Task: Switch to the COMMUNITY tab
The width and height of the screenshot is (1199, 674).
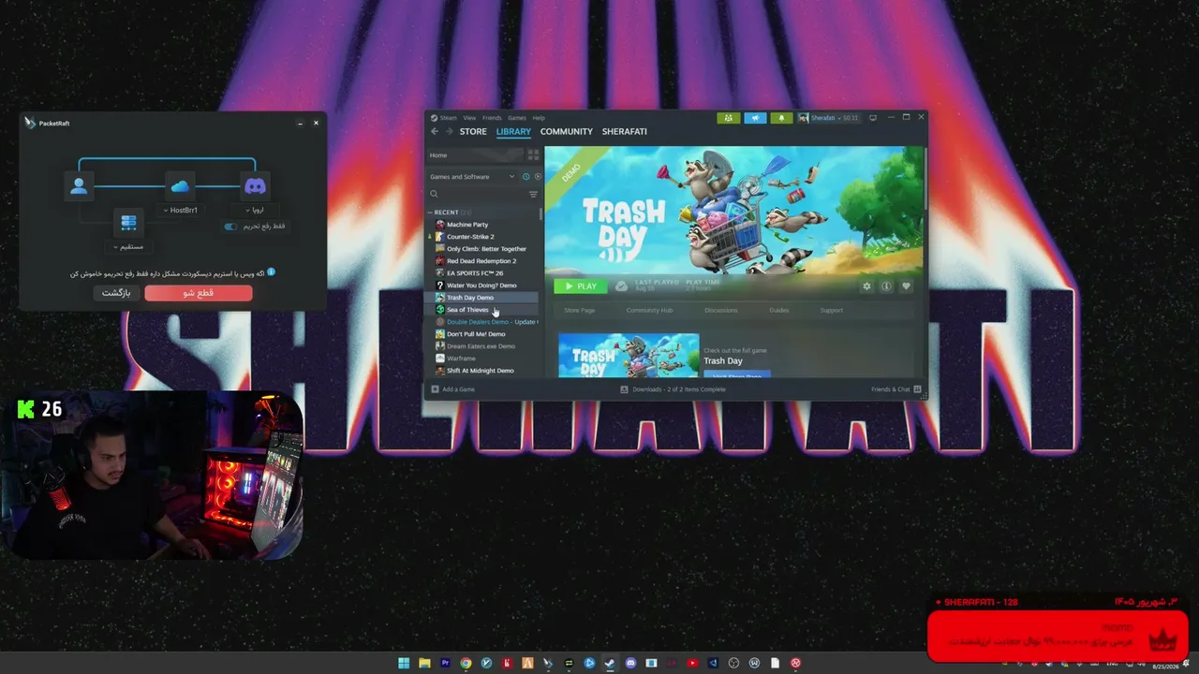Action: point(567,132)
